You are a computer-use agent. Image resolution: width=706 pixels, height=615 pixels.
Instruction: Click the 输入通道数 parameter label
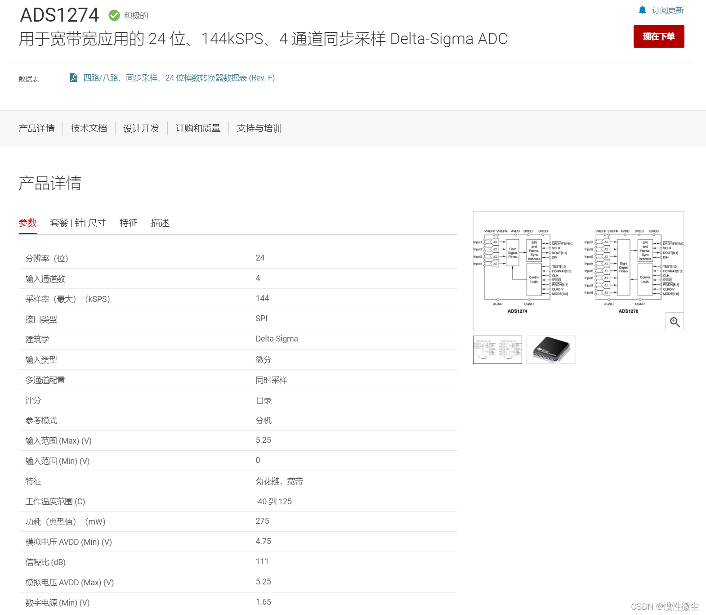(45, 278)
